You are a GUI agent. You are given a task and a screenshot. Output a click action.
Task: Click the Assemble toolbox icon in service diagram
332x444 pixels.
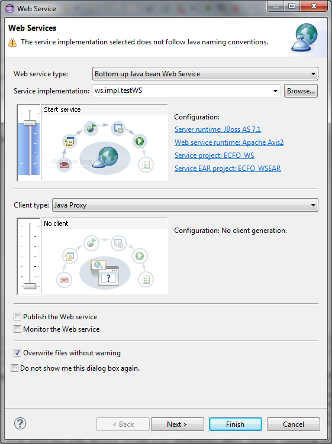pos(64,164)
